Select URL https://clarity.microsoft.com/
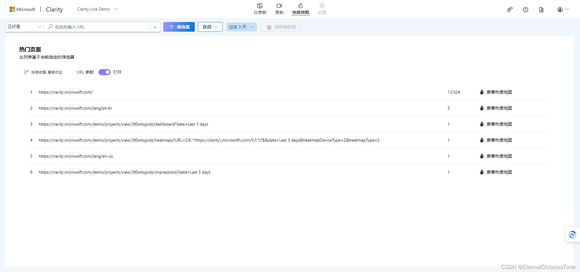 (66, 92)
